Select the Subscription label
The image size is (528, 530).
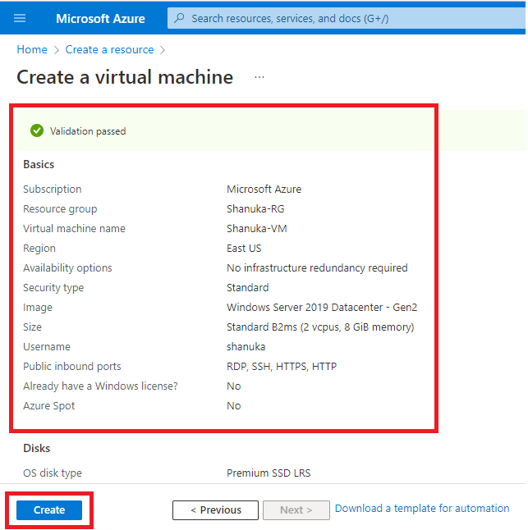pyautogui.click(x=52, y=189)
